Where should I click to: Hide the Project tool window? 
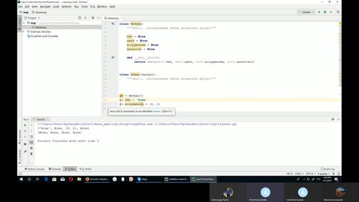click(99, 18)
